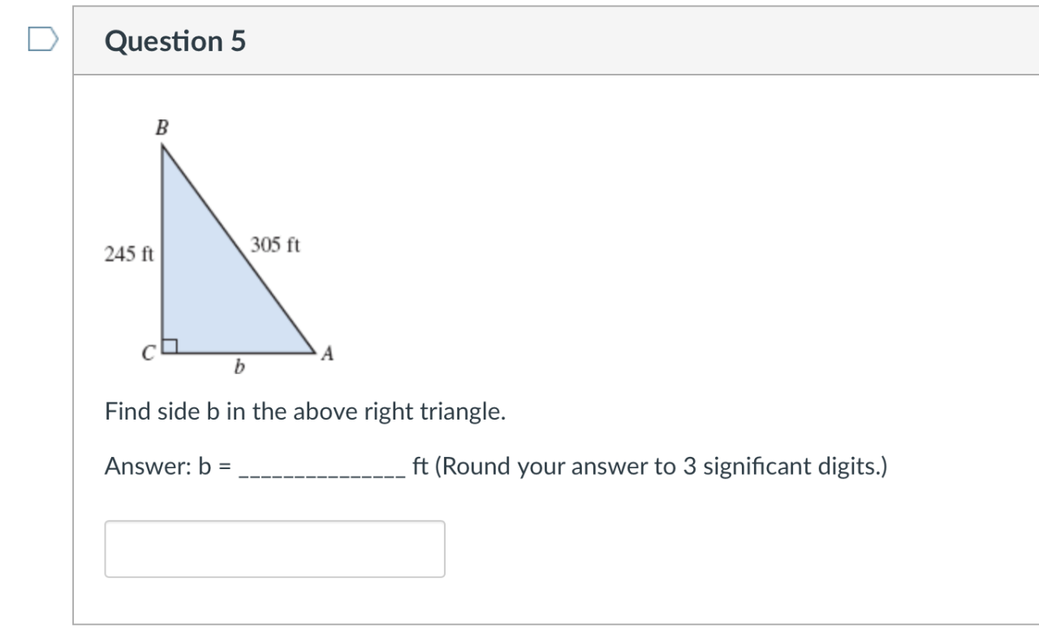Click inside the answer input box
The width and height of the screenshot is (1039, 629).
pyautogui.click(x=275, y=549)
